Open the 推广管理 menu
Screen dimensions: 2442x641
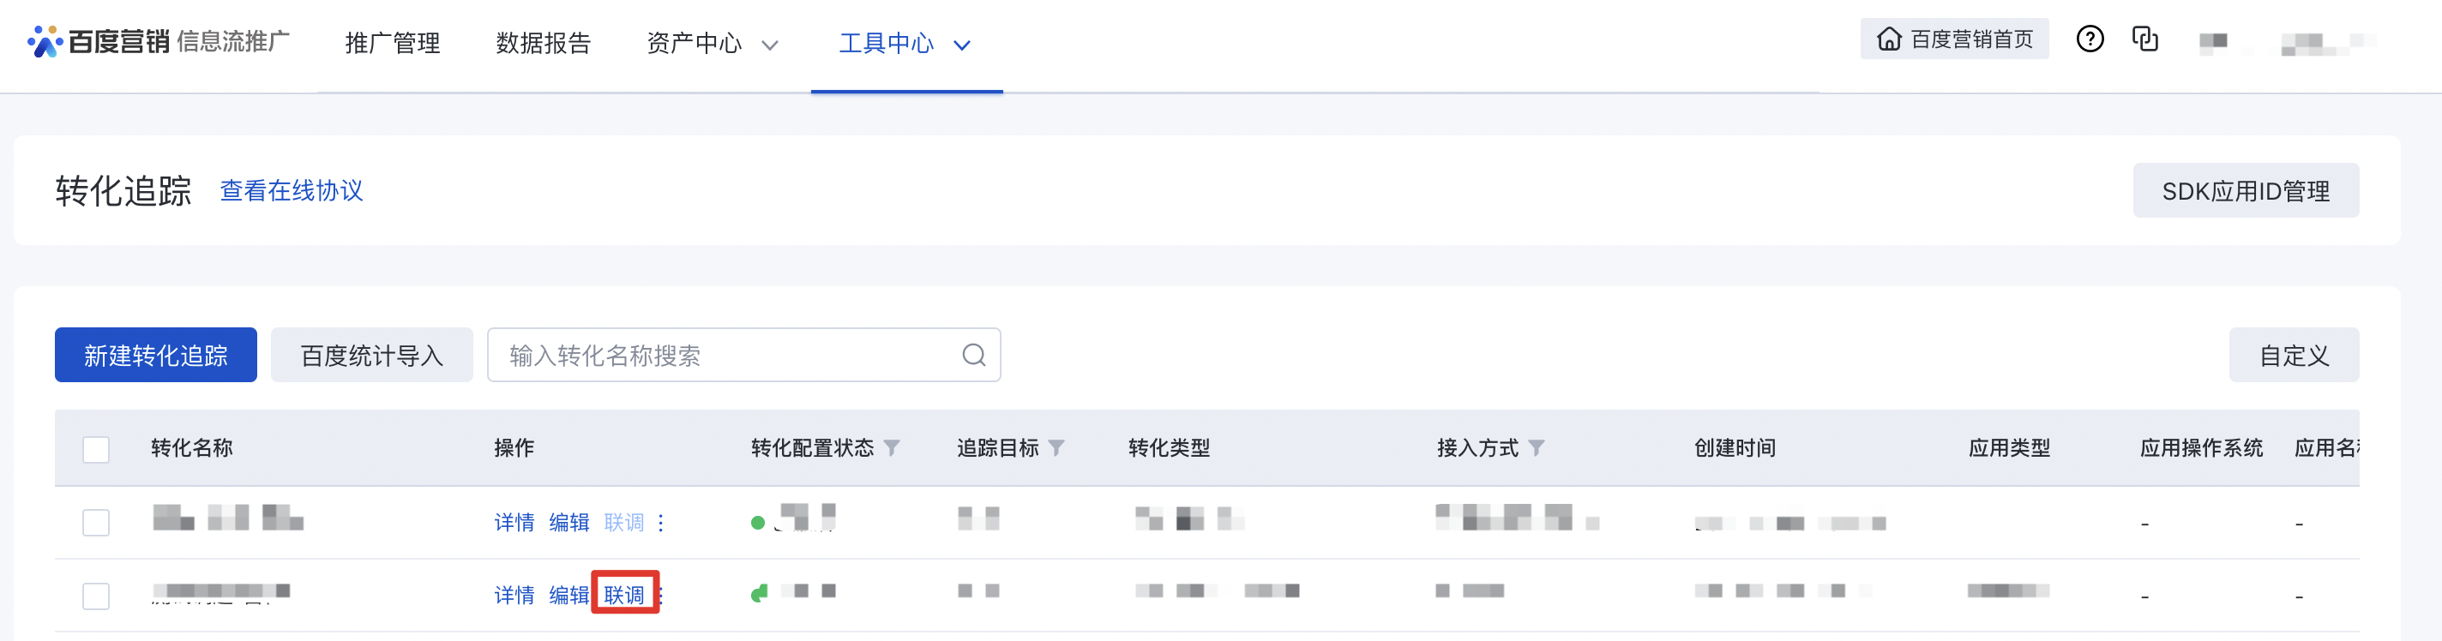coord(393,44)
